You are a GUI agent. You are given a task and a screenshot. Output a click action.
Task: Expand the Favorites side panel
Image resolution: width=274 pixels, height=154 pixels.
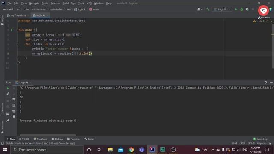[x=3, y=127]
